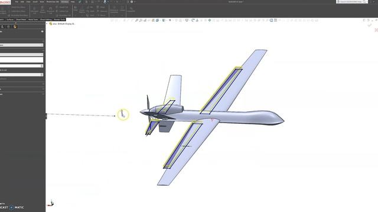Switch to the Mold Tools tab

click(33, 19)
